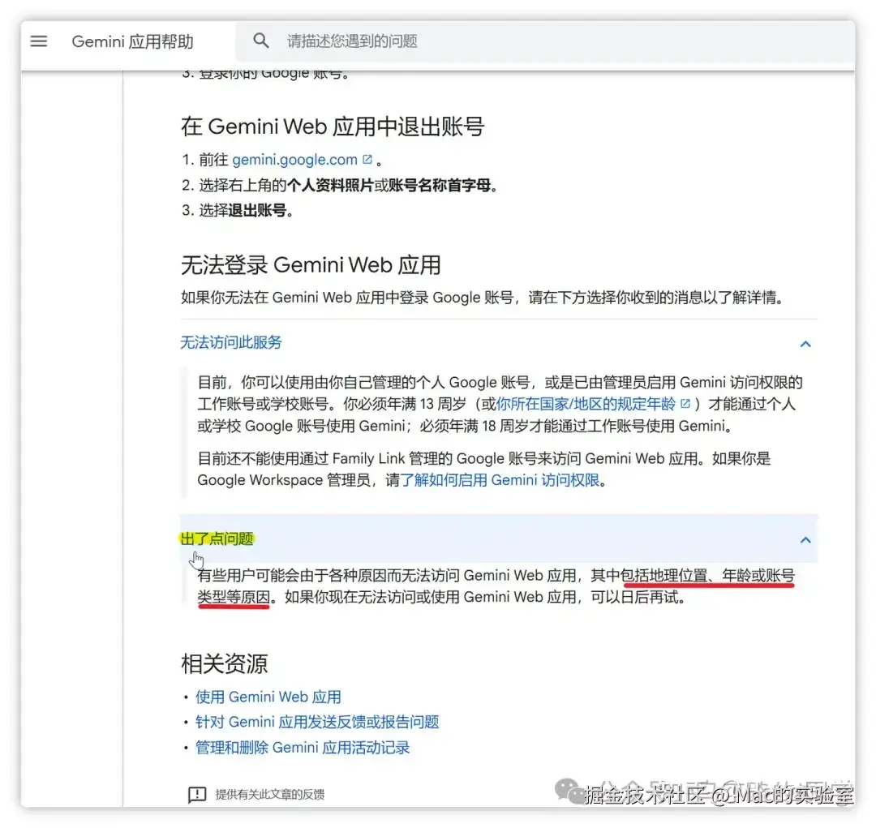Viewport: 876px width, 828px height.
Task: Click the search field placeholder 请描述您遇到的问题
Action: pos(352,41)
